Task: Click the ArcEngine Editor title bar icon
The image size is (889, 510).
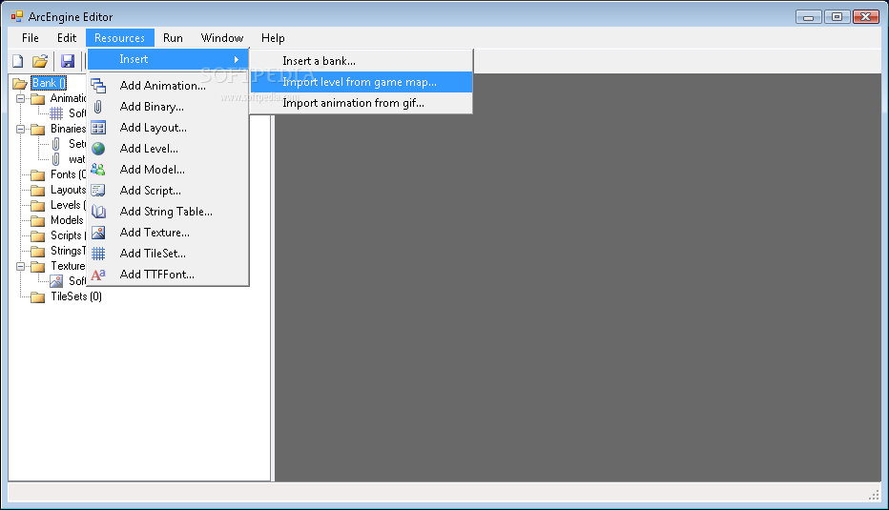Action: point(17,16)
